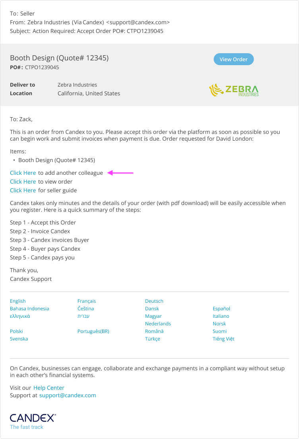Choose Tiếng Việt language link
299x439 pixels.
pos(223,339)
